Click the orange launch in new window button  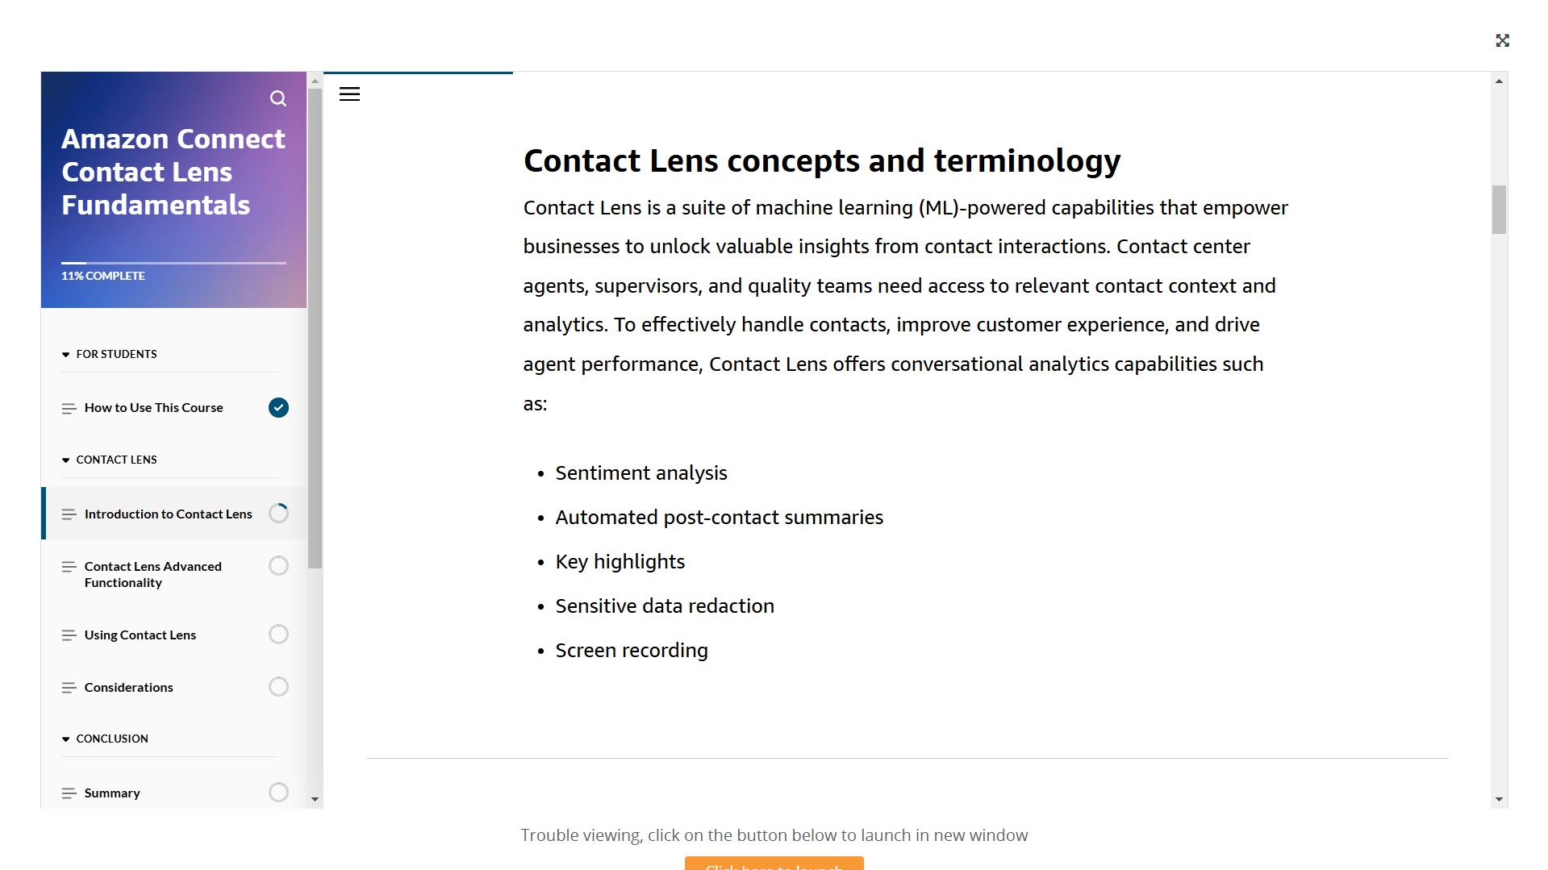pos(774,864)
